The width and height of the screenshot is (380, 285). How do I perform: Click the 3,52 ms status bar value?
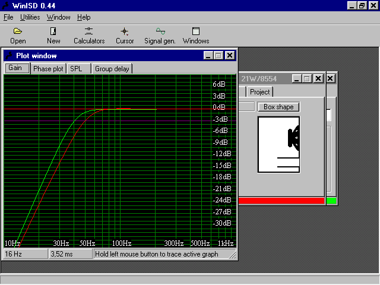[x=71, y=254]
